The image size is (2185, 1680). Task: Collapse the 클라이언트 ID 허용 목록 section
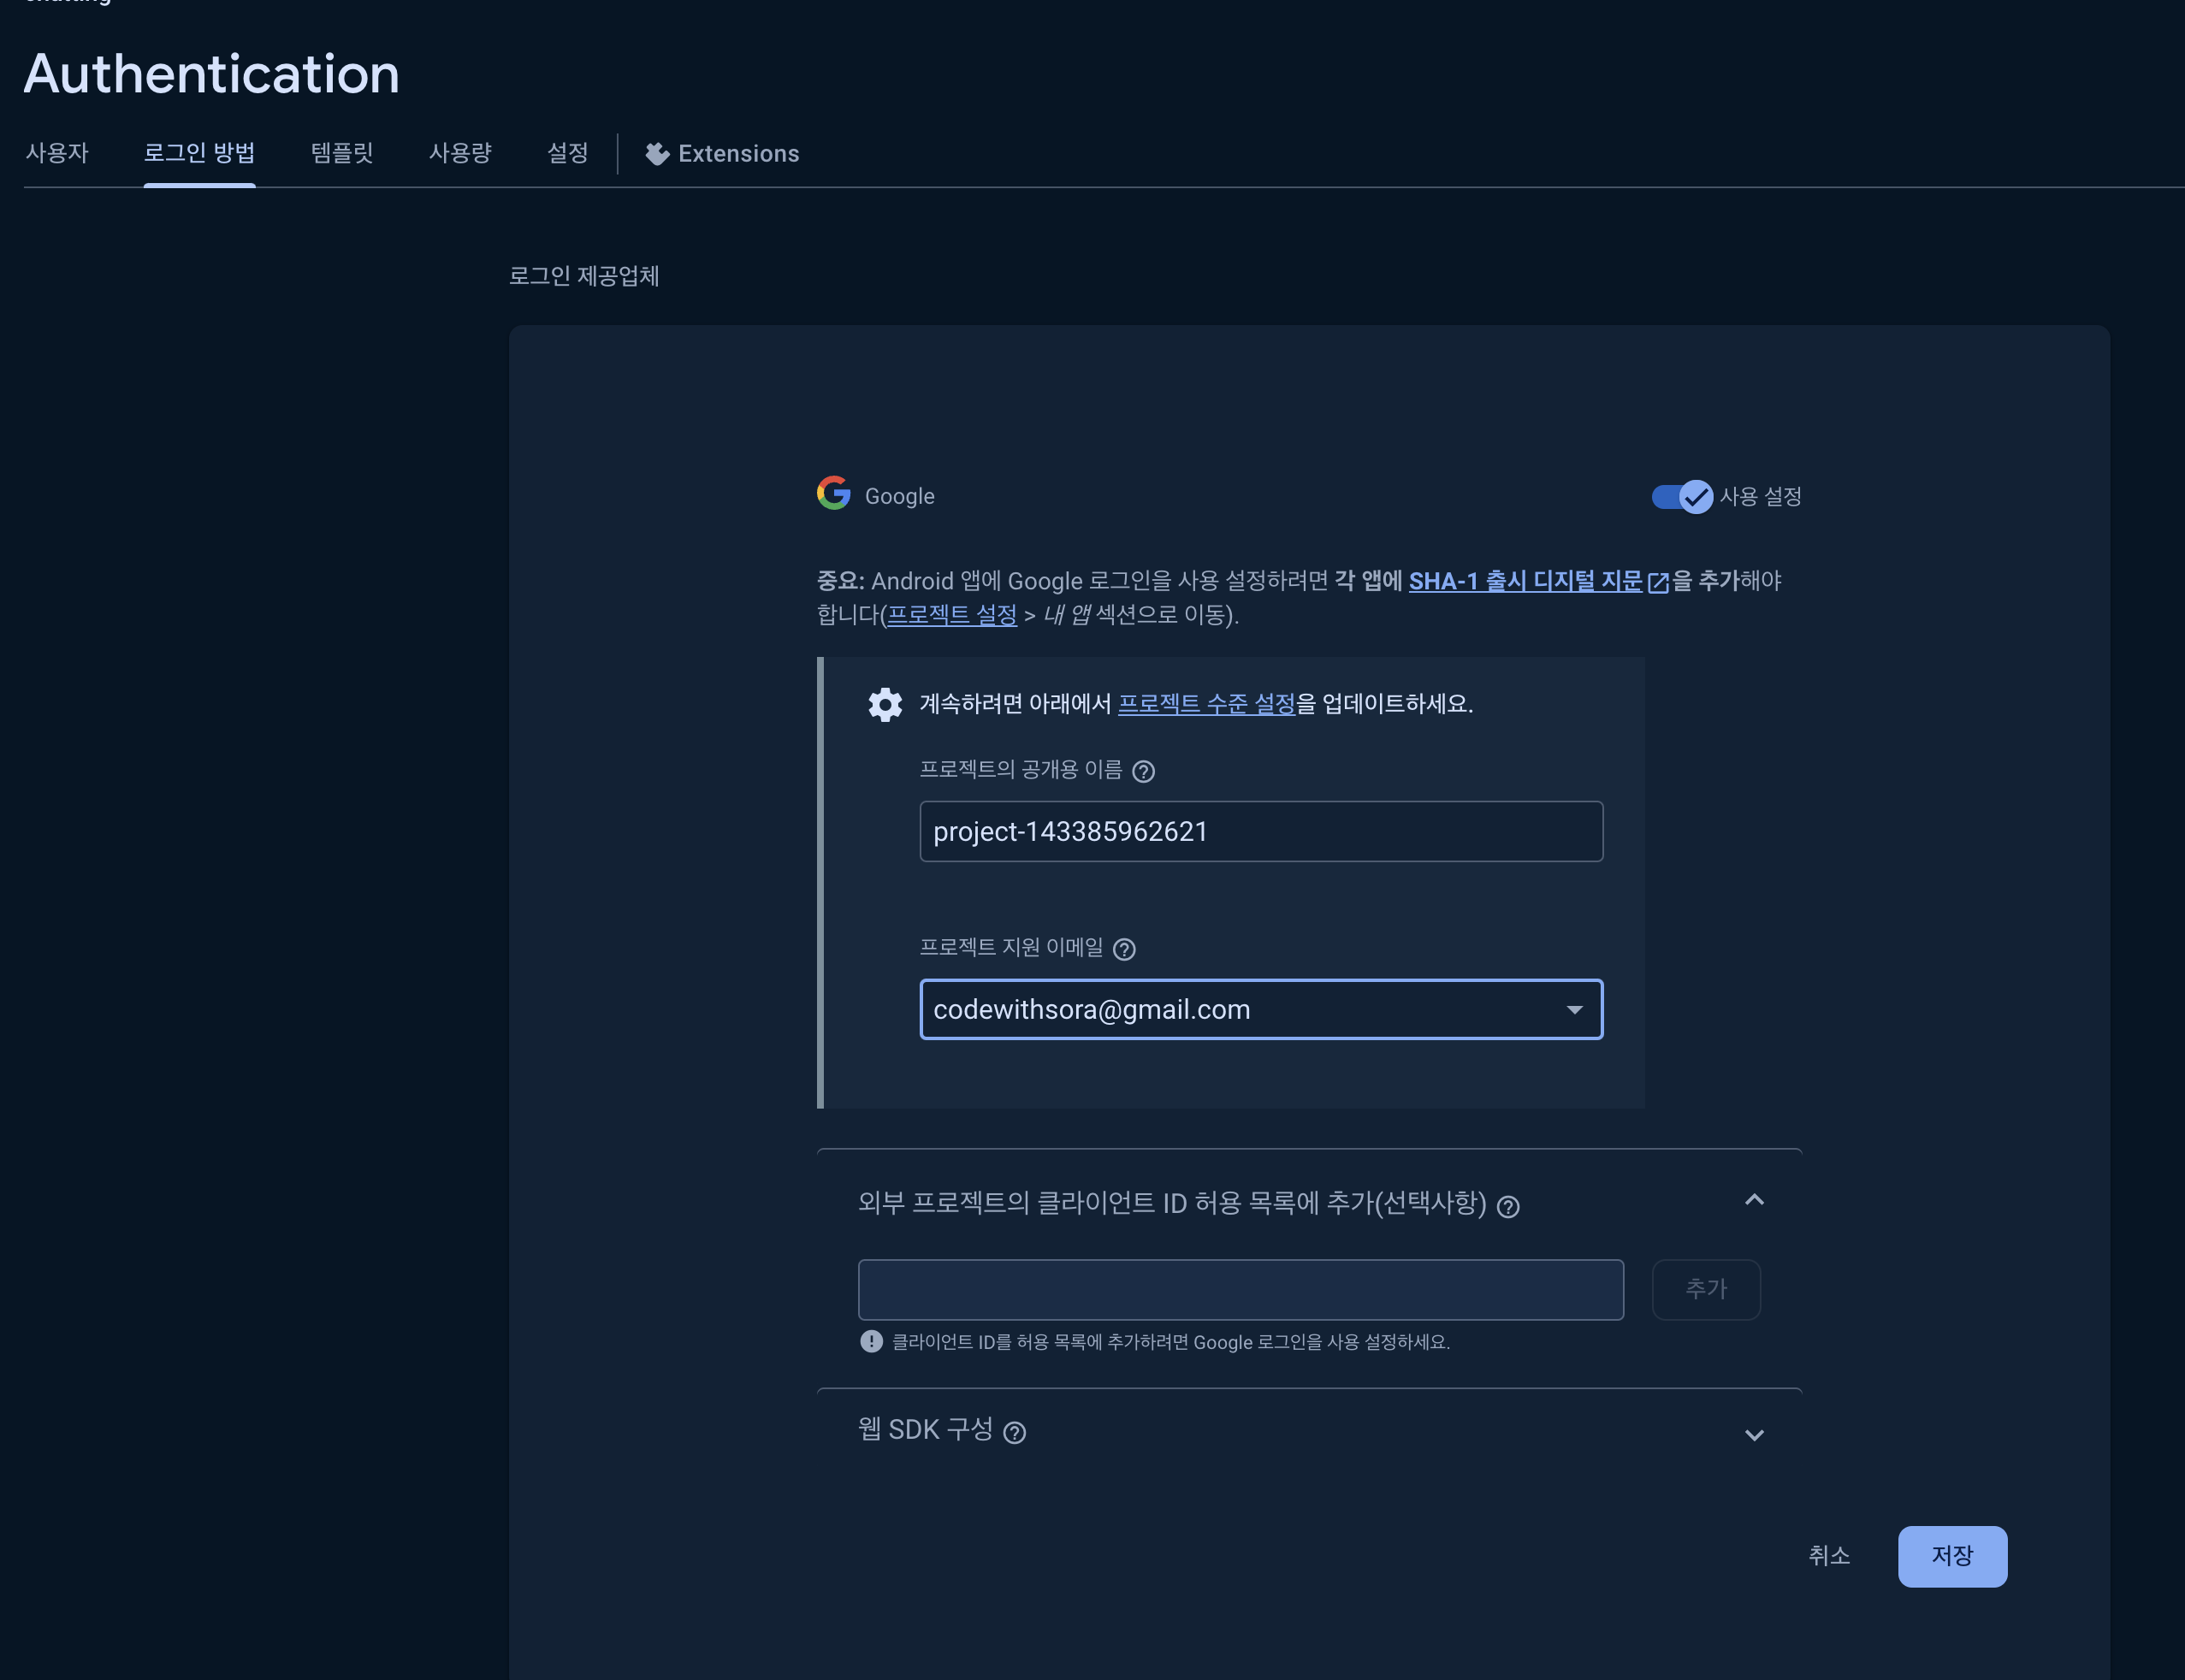[x=1753, y=1200]
